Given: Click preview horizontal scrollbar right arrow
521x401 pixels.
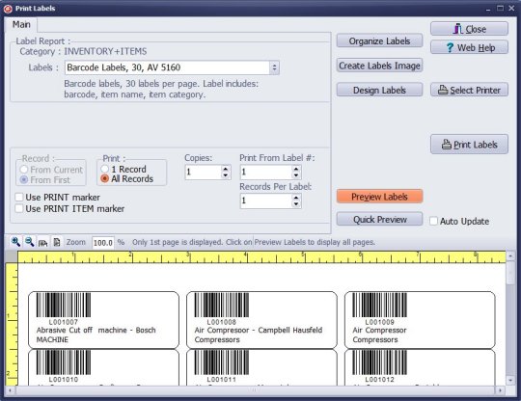Looking at the screenshot, I should [500, 390].
